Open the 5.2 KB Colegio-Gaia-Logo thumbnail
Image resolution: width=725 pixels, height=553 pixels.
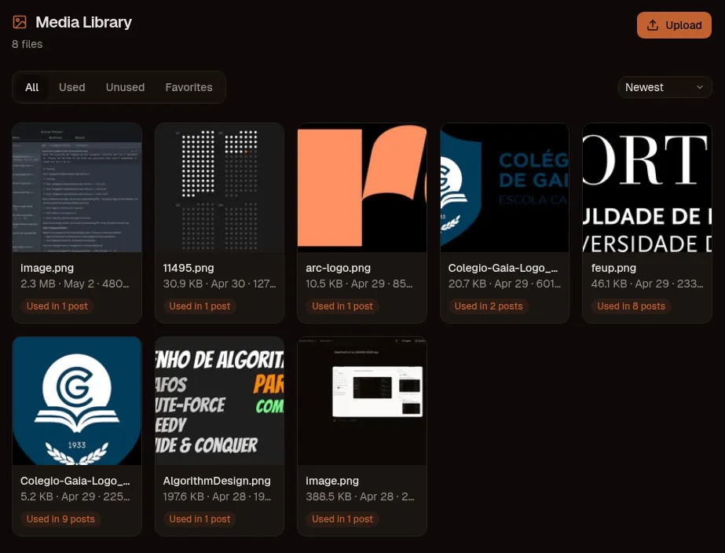[77, 401]
